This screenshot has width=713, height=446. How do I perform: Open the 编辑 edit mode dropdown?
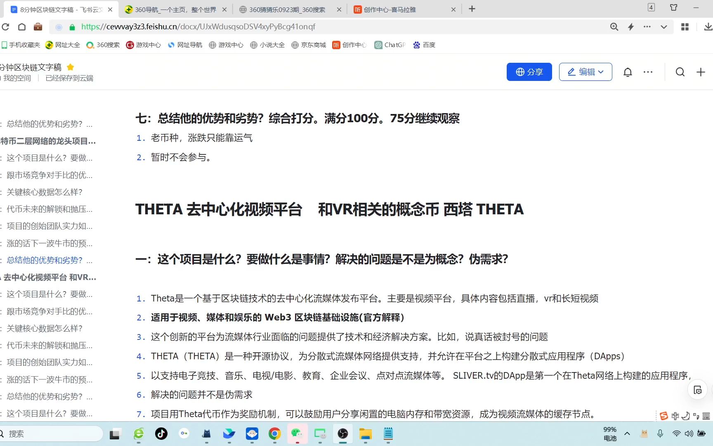click(x=585, y=72)
